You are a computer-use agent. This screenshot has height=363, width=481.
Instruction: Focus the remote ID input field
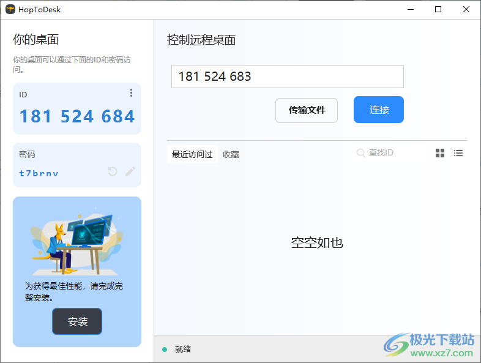288,77
